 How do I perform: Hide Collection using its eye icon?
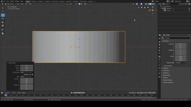[189, 8]
